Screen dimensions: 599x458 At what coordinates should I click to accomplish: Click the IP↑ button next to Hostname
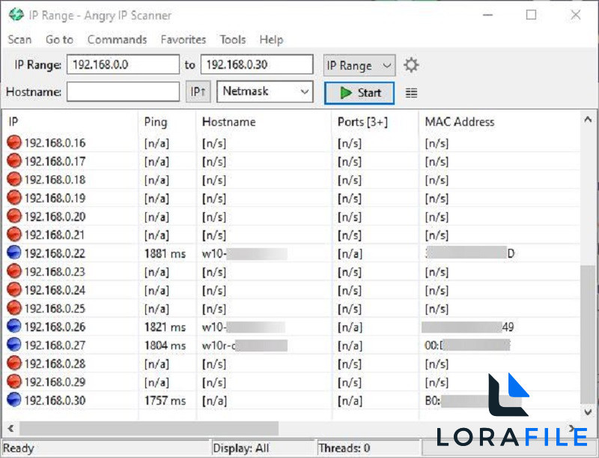tap(198, 91)
